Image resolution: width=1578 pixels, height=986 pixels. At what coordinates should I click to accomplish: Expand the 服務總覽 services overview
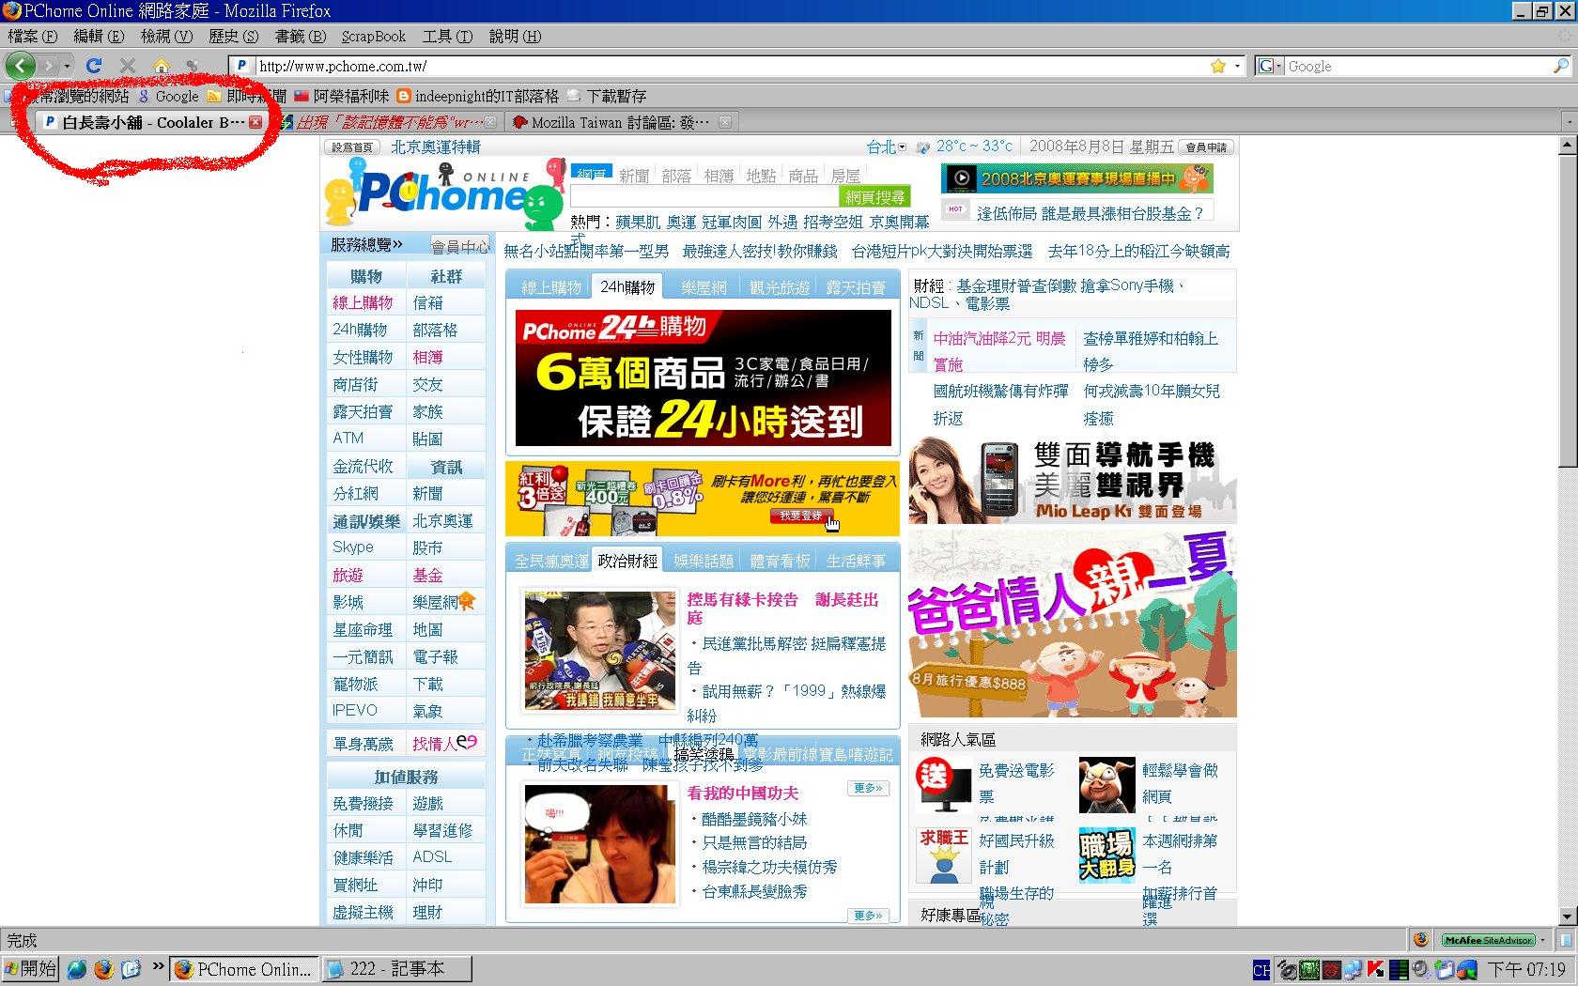(x=366, y=245)
